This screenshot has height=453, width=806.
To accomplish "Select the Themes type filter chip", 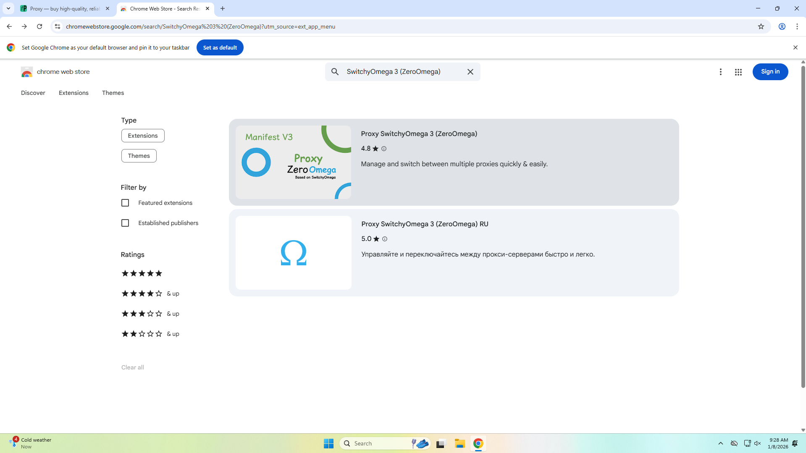I will coord(139,156).
